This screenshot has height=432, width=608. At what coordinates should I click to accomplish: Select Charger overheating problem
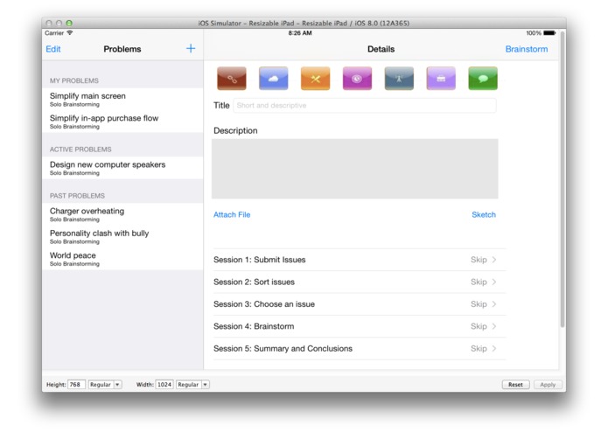coord(122,214)
